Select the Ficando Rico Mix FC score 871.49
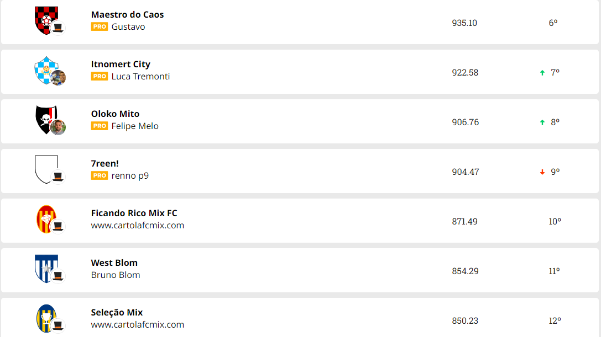 (464, 222)
